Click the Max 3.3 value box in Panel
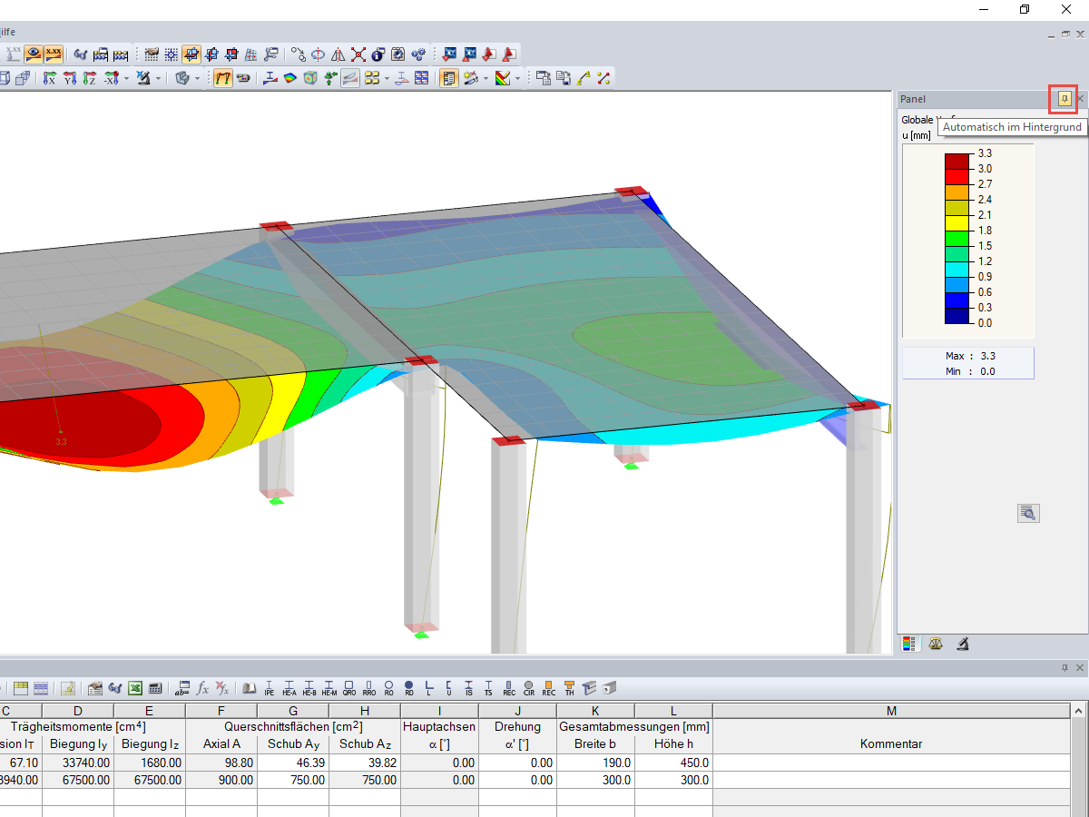Image resolution: width=1089 pixels, height=817 pixels. pyautogui.click(x=968, y=356)
